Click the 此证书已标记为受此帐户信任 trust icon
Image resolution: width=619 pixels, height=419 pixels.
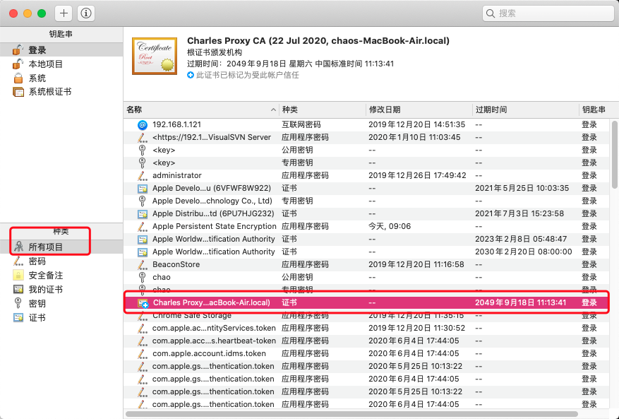click(191, 75)
